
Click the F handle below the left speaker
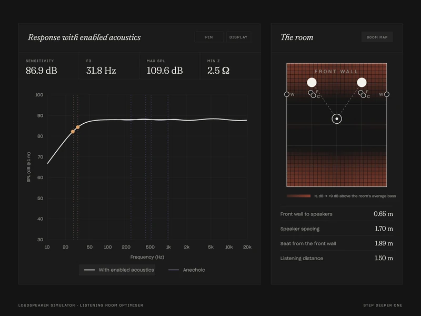pyautogui.click(x=310, y=93)
